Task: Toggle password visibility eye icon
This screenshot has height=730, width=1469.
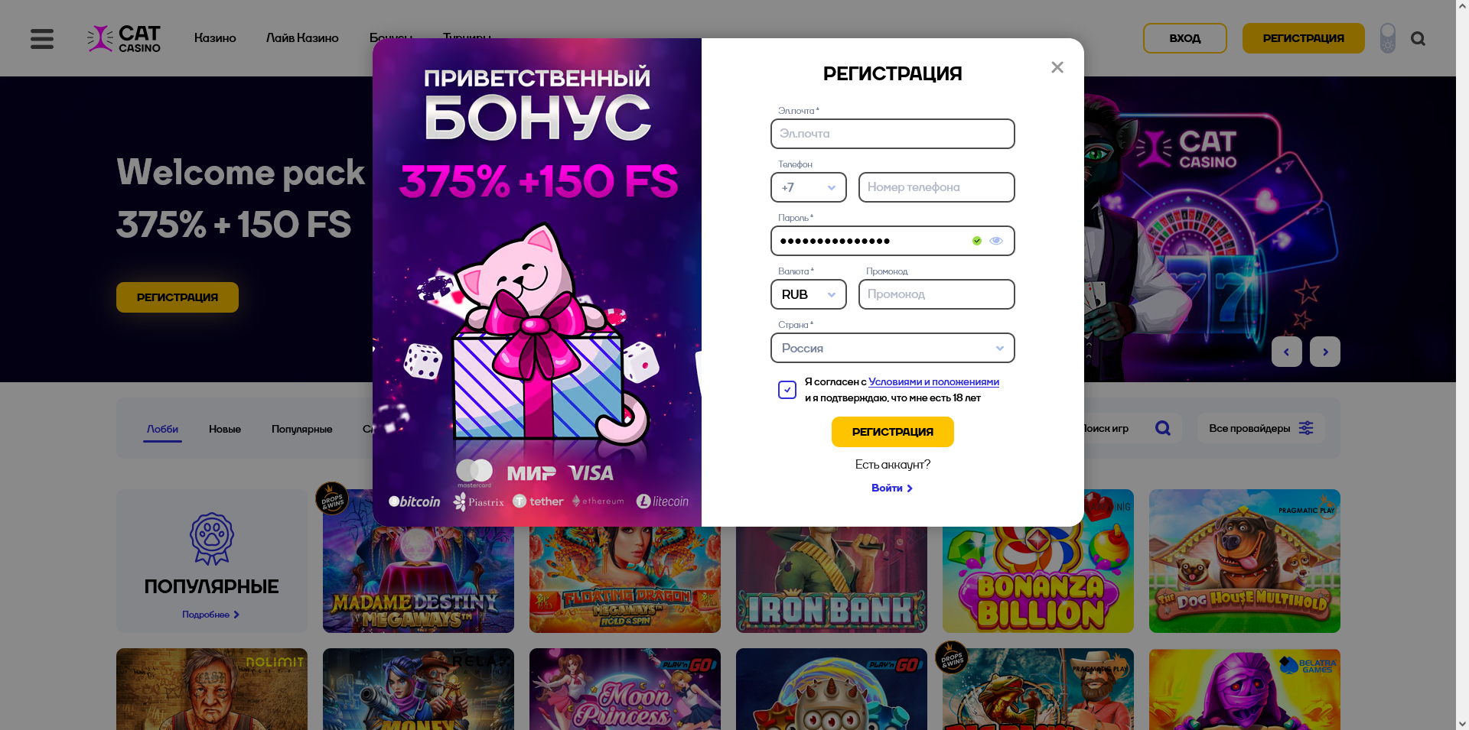Action: 996,241
